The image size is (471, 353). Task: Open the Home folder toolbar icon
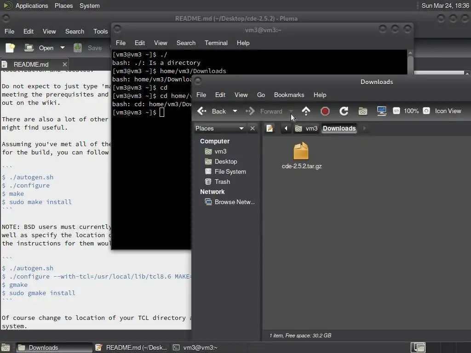[363, 111]
